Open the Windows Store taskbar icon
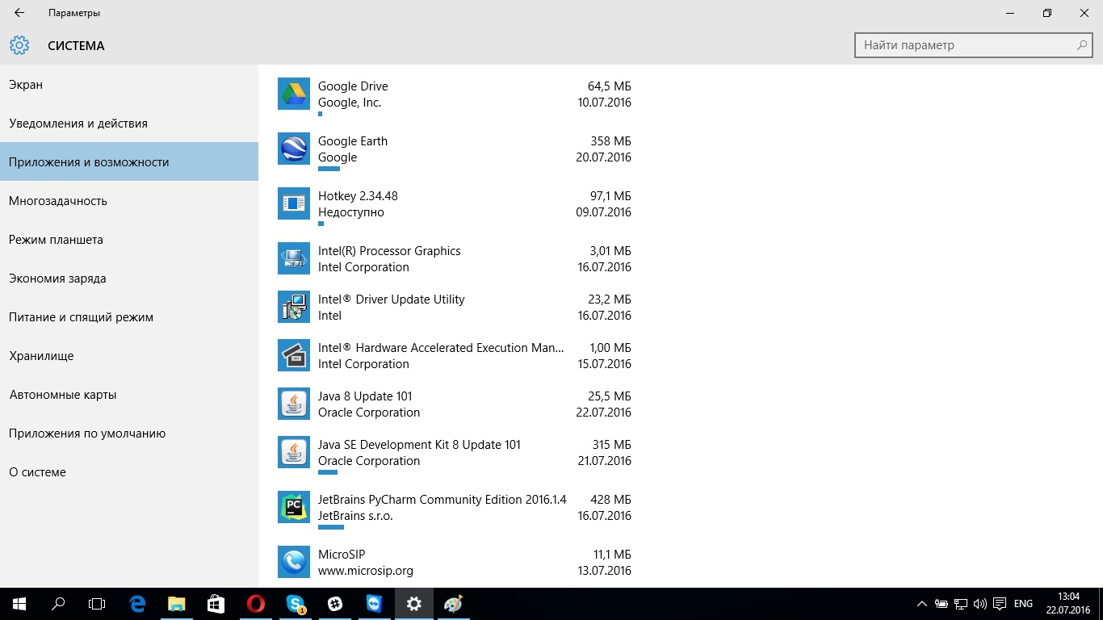The image size is (1103, 620). click(x=216, y=603)
